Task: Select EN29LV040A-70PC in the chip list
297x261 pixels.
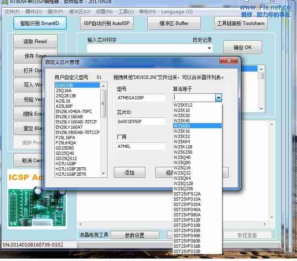Action: 77,111
